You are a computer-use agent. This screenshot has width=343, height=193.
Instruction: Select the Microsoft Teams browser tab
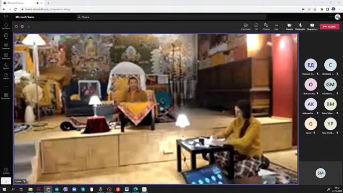pos(23,3)
